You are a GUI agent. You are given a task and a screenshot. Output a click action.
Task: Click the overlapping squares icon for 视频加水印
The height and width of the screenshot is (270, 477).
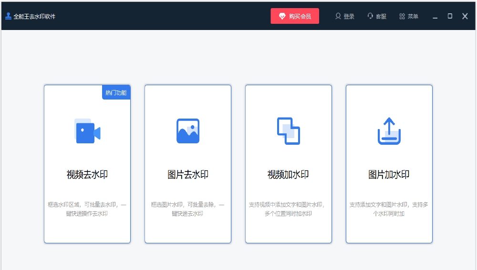click(289, 131)
